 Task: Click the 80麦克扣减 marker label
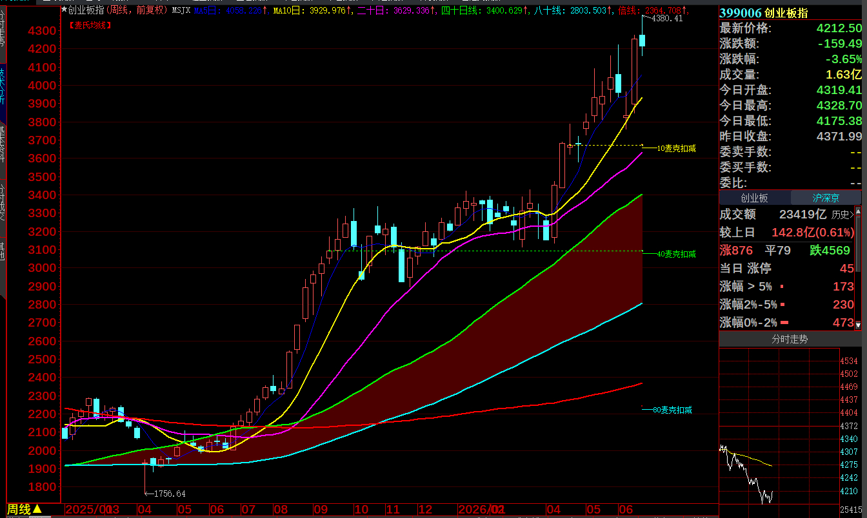672,410
